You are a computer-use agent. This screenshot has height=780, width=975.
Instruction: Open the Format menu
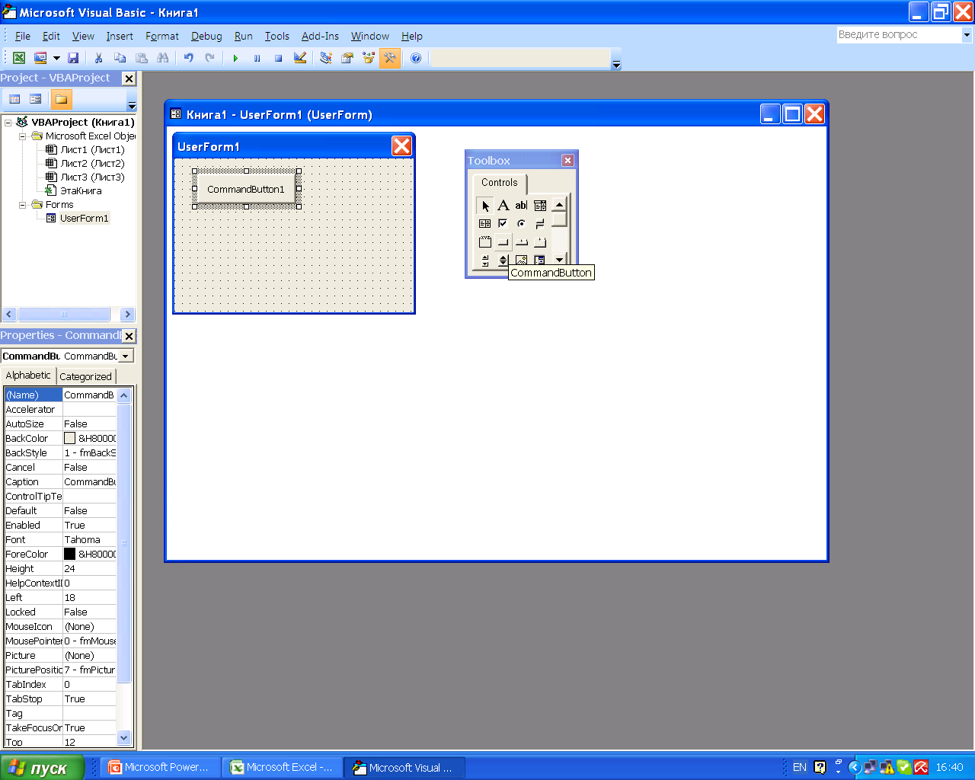click(162, 36)
